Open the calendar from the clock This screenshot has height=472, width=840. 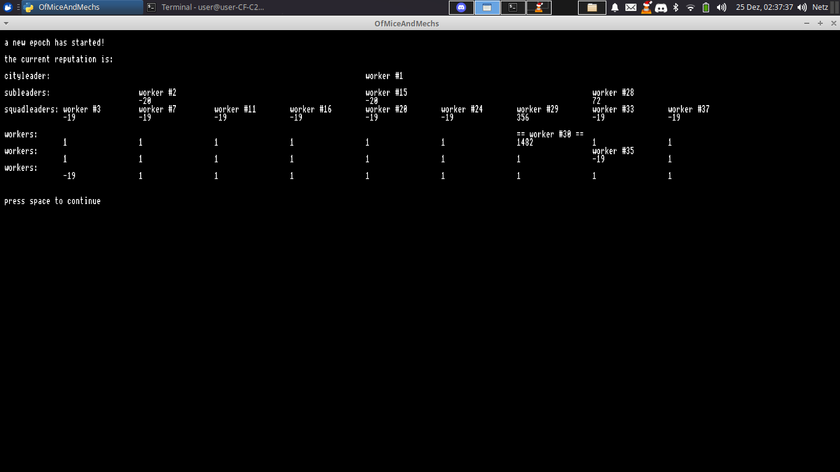(764, 7)
